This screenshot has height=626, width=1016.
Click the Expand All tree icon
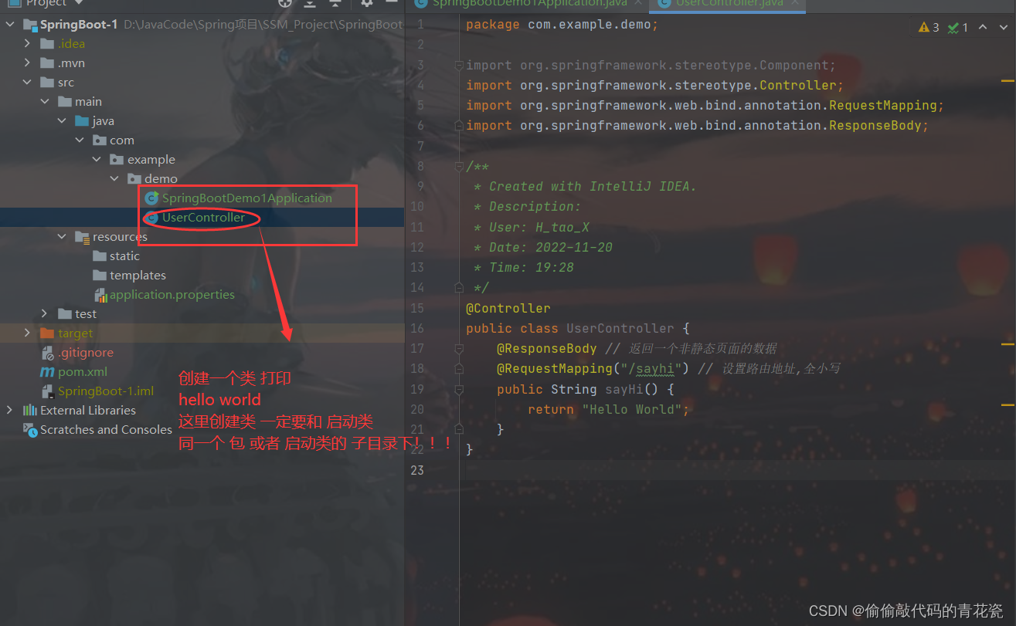pos(310,3)
